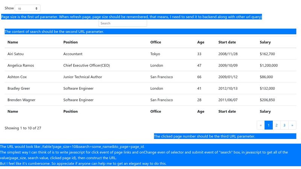
Task: Go to next page using » arrow
Action: coord(292,125)
